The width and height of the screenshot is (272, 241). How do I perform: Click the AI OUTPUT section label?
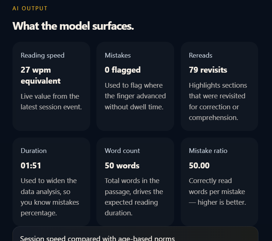click(30, 8)
